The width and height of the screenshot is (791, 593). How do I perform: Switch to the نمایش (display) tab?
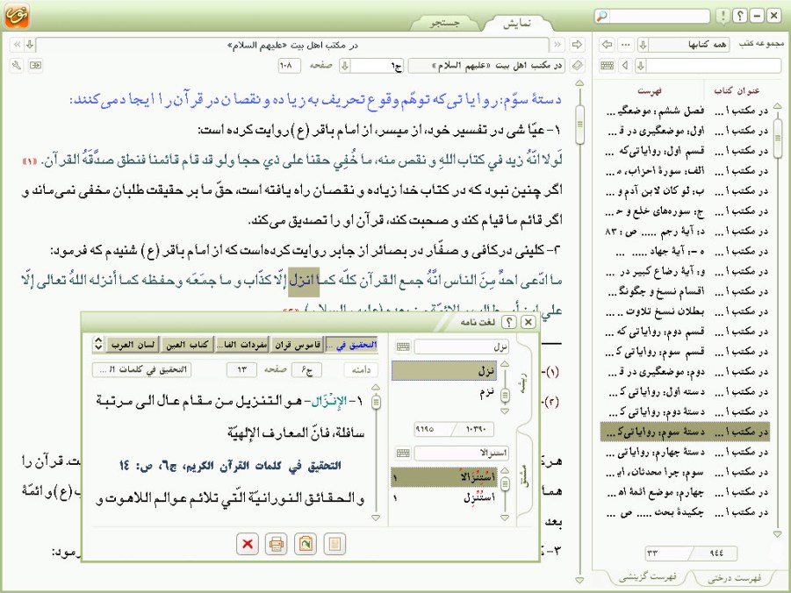click(517, 23)
